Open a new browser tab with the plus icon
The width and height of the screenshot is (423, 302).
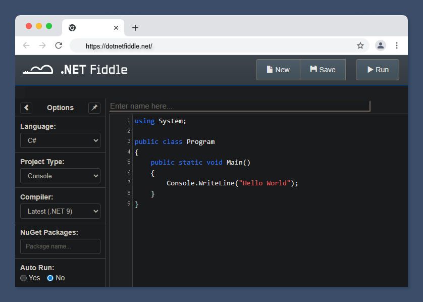coord(135,28)
